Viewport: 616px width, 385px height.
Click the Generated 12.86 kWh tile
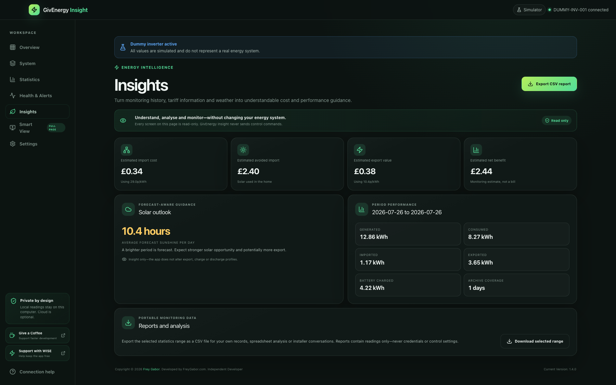[408, 234]
